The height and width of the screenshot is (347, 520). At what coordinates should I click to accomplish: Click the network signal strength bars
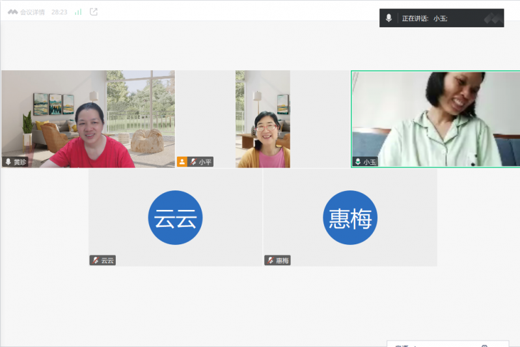coord(78,12)
